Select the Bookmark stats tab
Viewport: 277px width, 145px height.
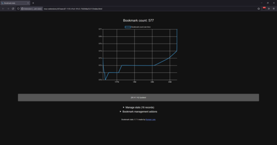13,3
